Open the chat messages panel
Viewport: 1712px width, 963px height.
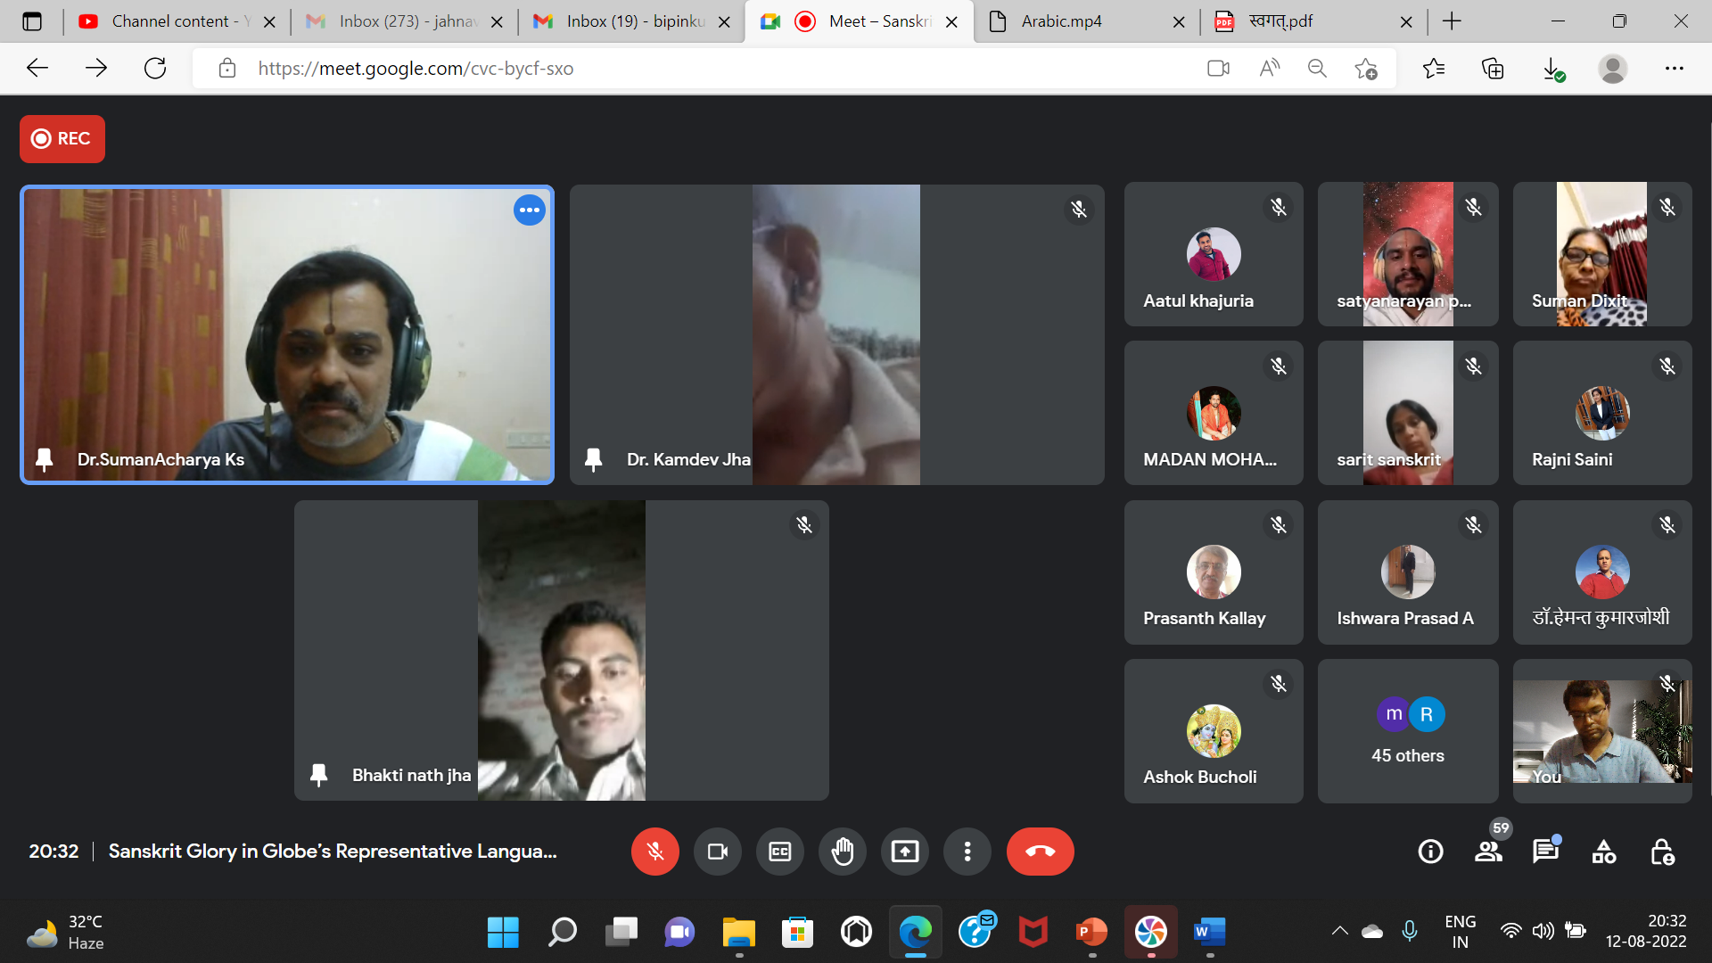1545,852
